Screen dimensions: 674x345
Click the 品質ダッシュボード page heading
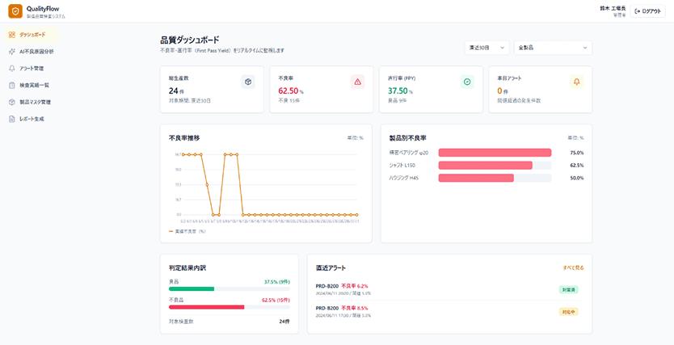190,40
